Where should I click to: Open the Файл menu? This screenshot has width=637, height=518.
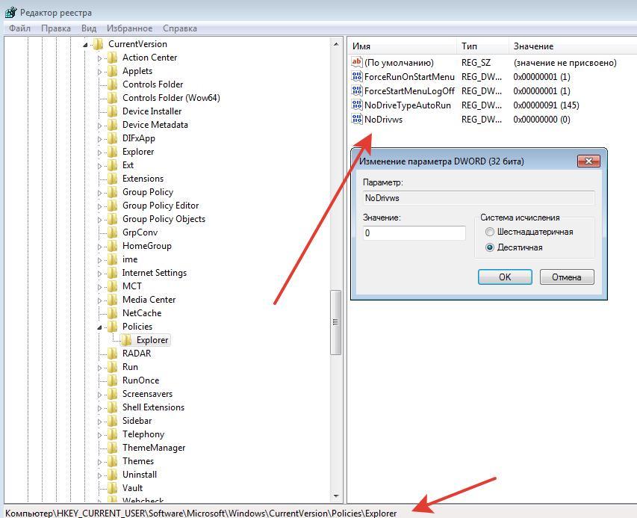pos(19,28)
